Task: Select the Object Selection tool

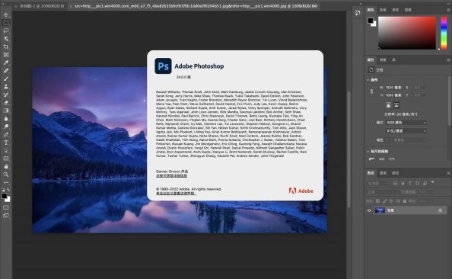Action: [x=6, y=39]
